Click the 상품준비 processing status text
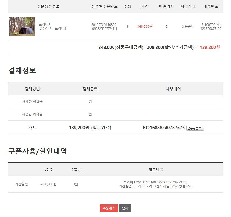The height and width of the screenshot is (217, 231). 188,26
